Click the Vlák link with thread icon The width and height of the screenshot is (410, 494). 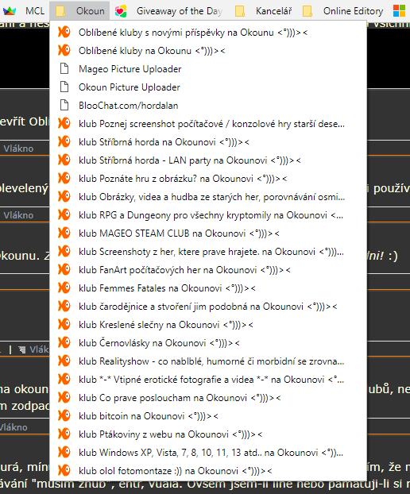pos(33,349)
